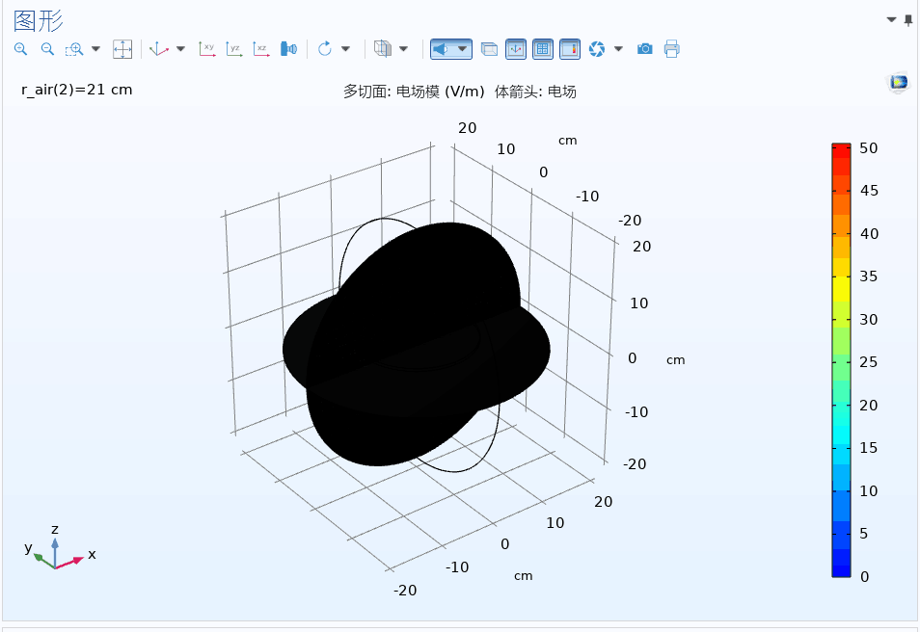
Task: Click the zoom out magnifier icon
Action: click(47, 49)
